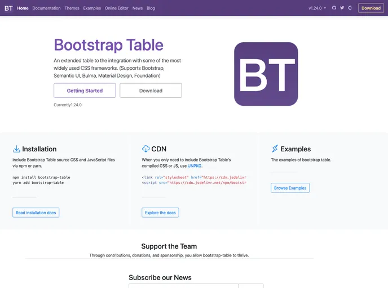Click the CDN cloud icon
The image size is (388, 288).
coord(145,149)
